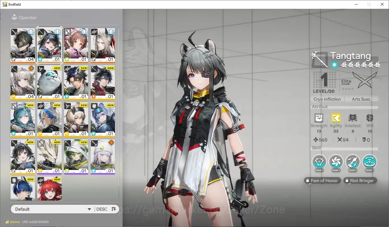
Task: Select the white beanie silver-haired operator card
Action: click(x=103, y=157)
